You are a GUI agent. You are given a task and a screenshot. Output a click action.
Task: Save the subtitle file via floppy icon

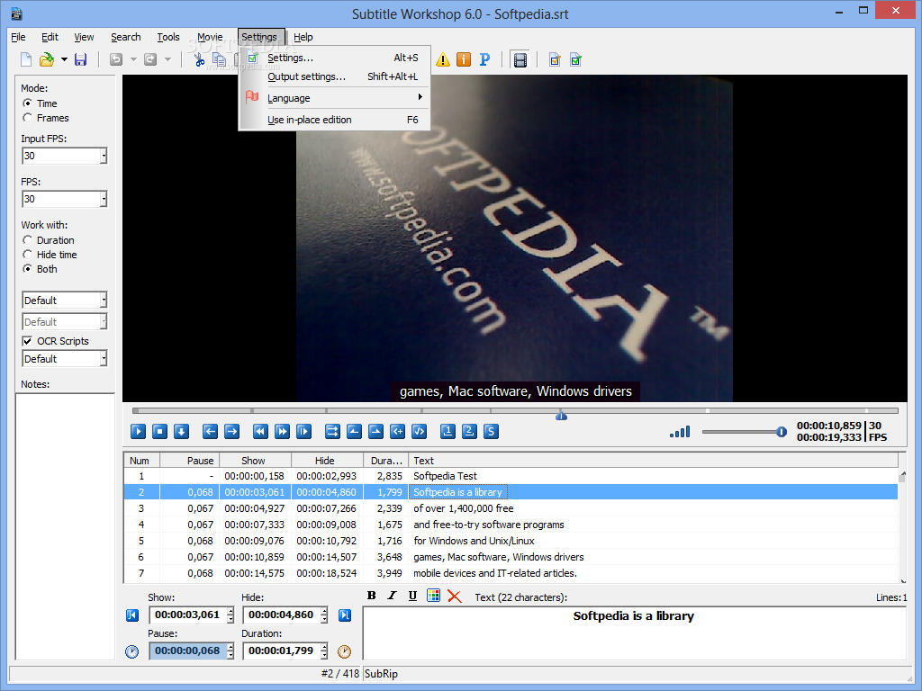coord(80,59)
